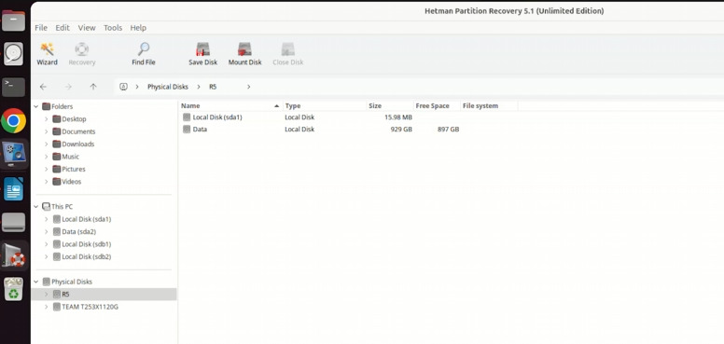Select TEAM T253X1120G physical disk

90,307
